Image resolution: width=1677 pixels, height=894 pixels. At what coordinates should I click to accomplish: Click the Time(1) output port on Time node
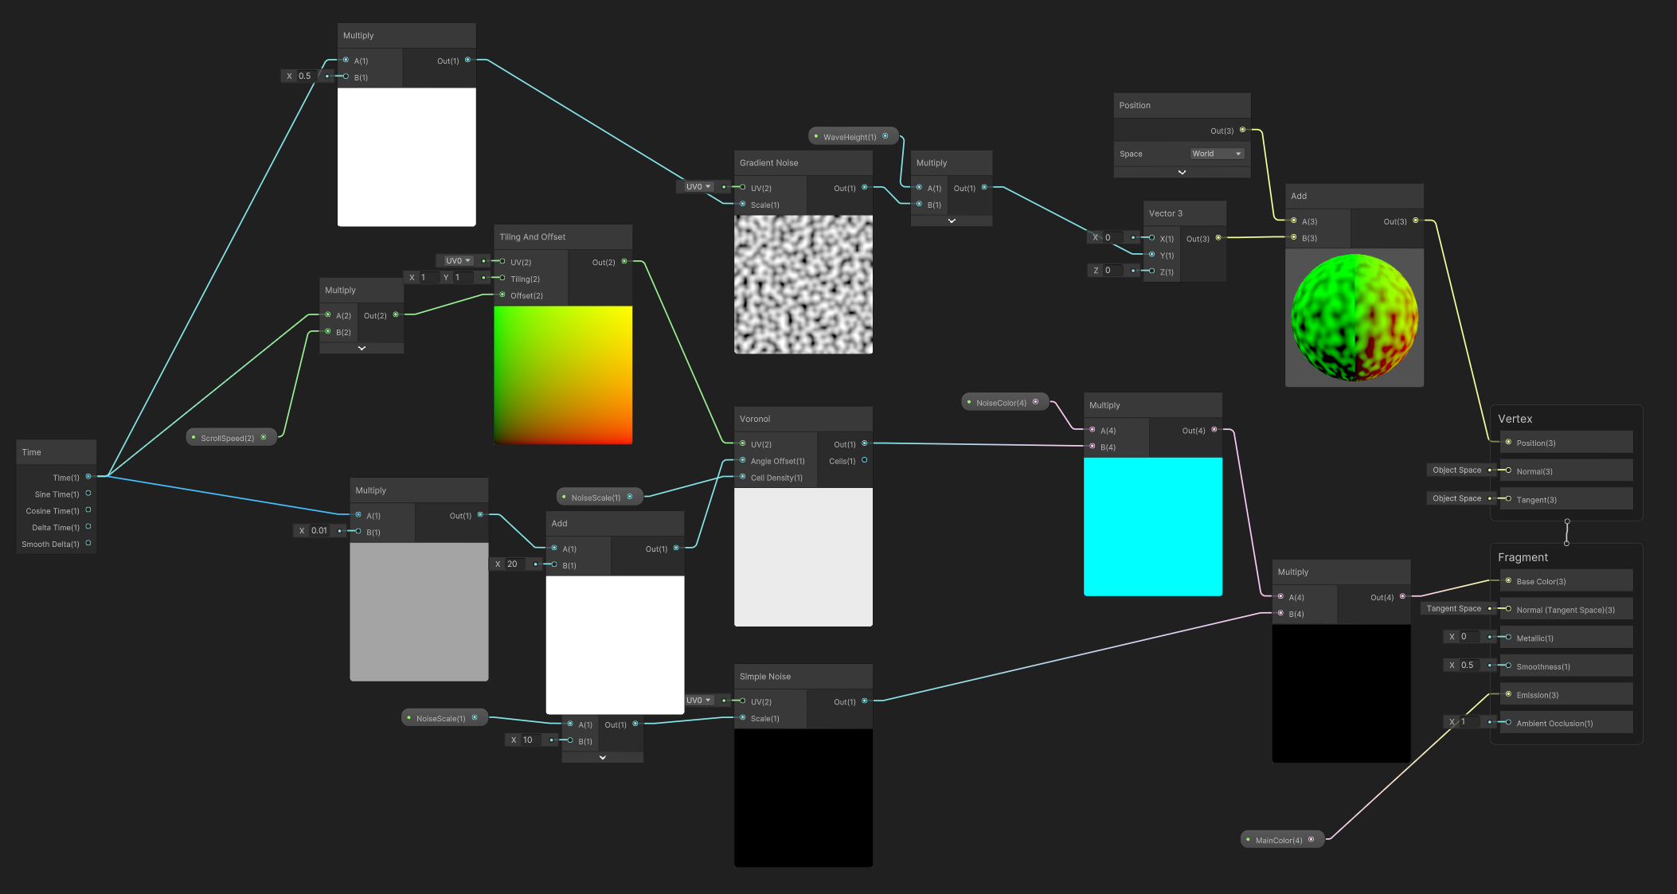[x=88, y=477]
